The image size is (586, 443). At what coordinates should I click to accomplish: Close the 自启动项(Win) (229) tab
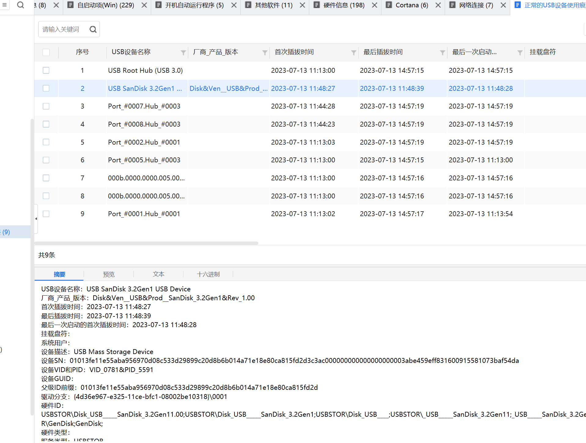tap(144, 5)
